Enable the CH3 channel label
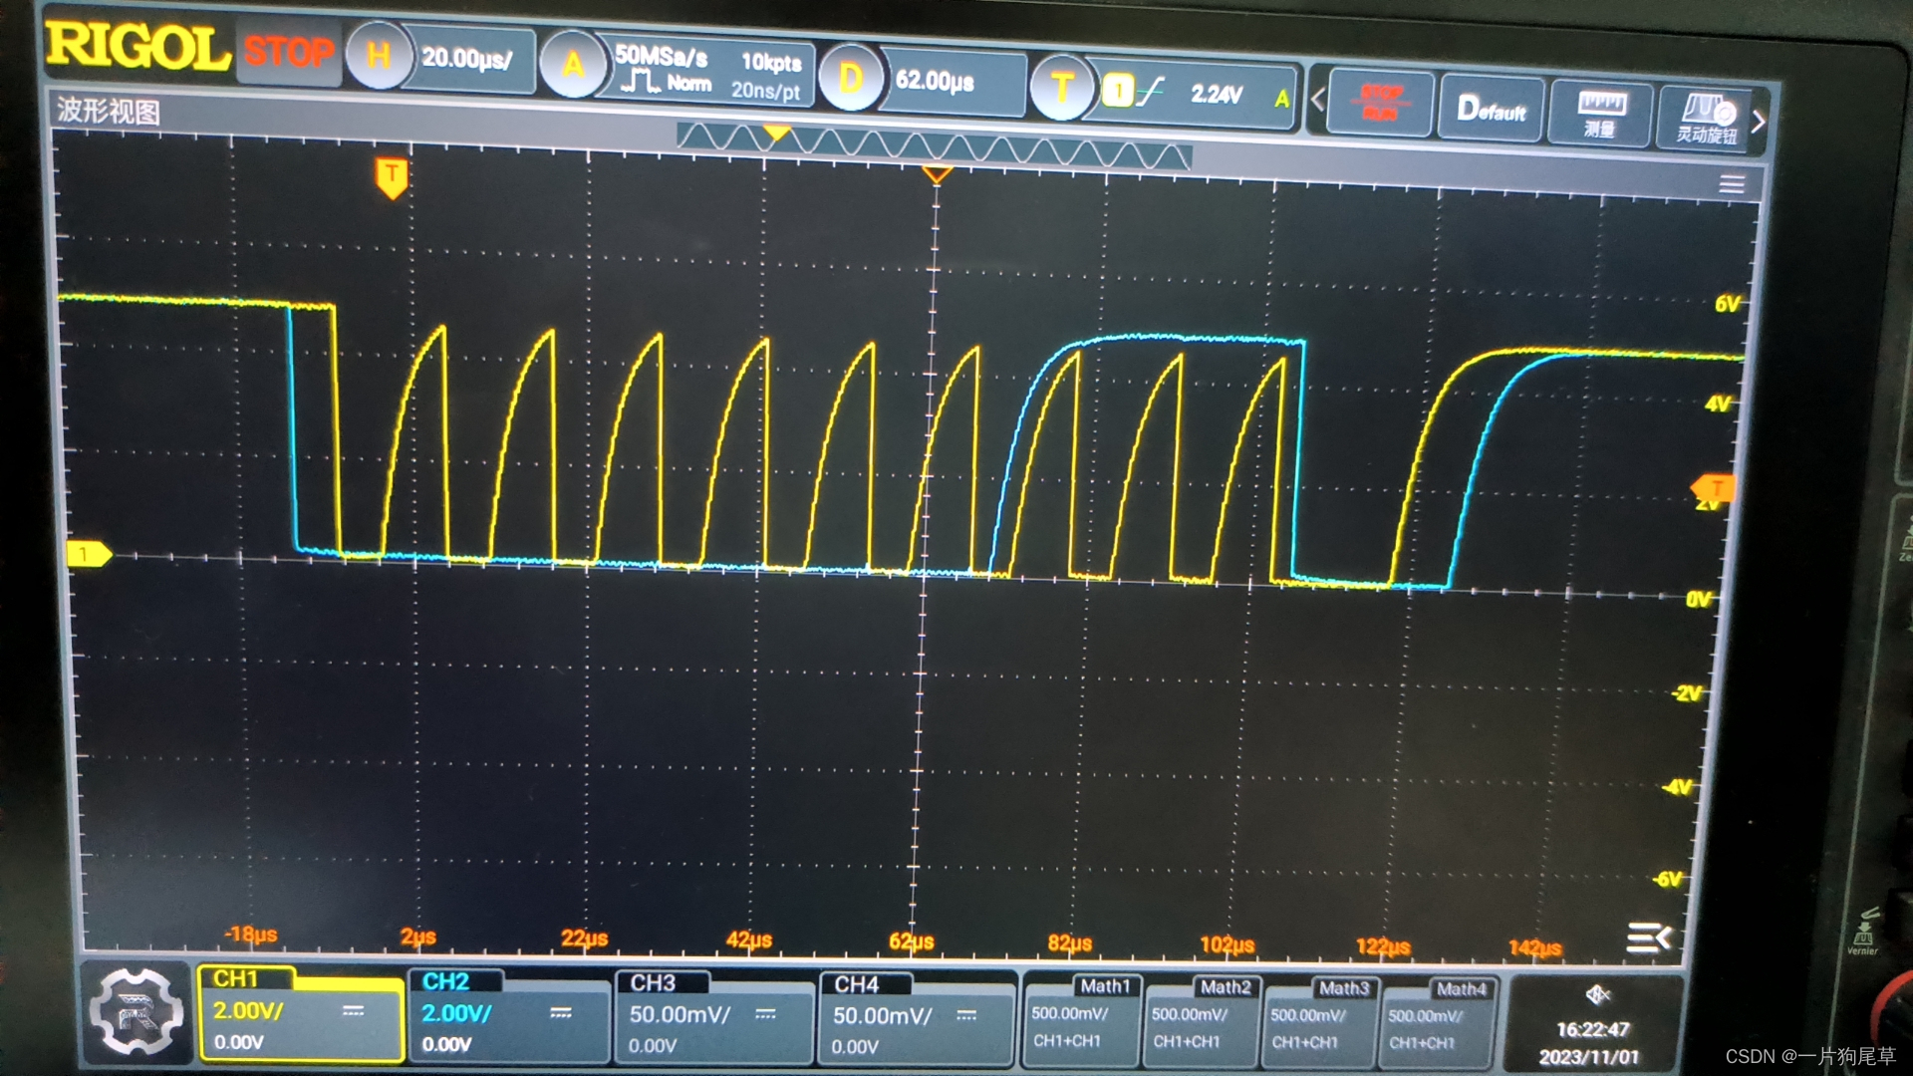Viewport: 1913px width, 1076px height. (x=653, y=983)
